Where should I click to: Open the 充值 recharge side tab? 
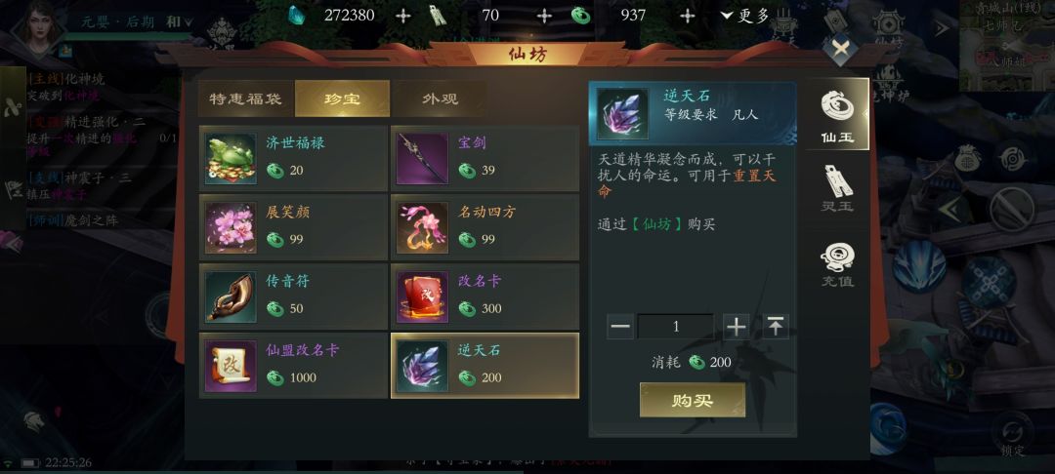[x=838, y=265]
